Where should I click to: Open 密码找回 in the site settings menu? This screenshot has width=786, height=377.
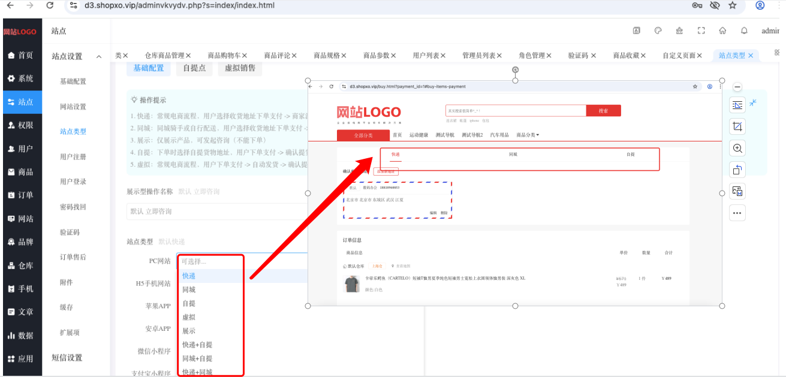pos(73,207)
